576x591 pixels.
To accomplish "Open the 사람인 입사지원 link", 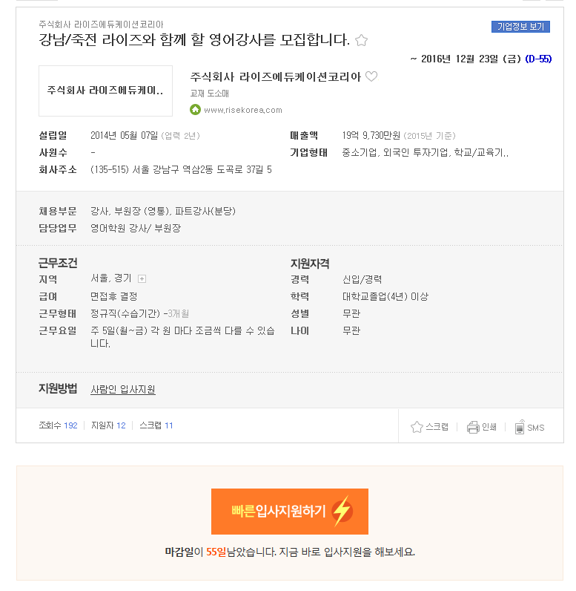I will click(123, 389).
